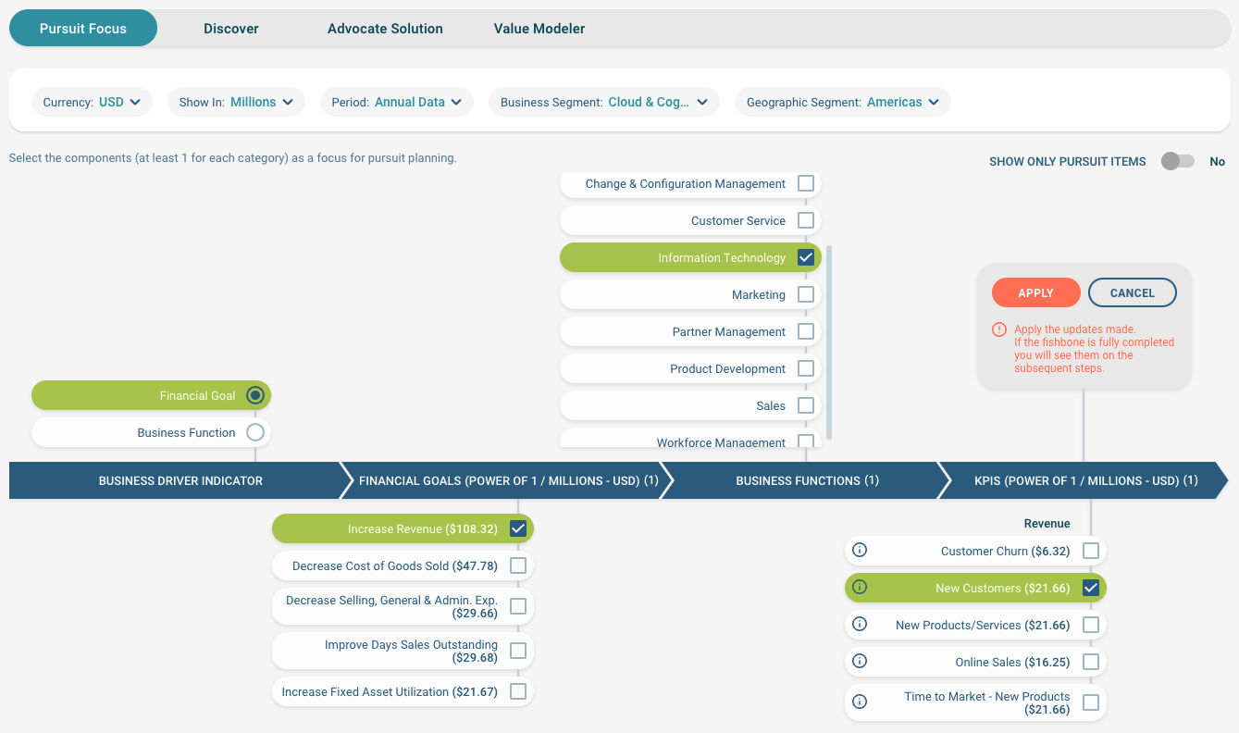Select the Business Function radio button
Viewport: 1239px width, 733px height.
(x=254, y=432)
